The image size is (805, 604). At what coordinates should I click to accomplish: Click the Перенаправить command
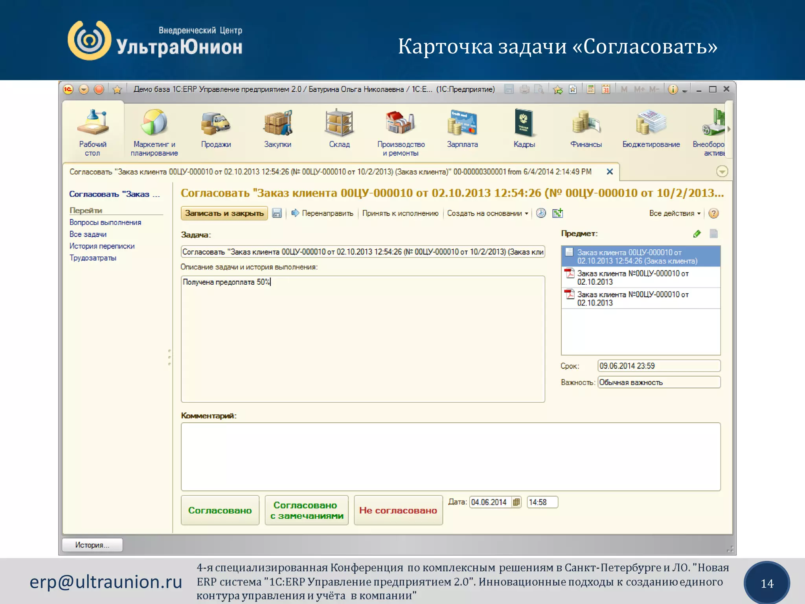(322, 213)
